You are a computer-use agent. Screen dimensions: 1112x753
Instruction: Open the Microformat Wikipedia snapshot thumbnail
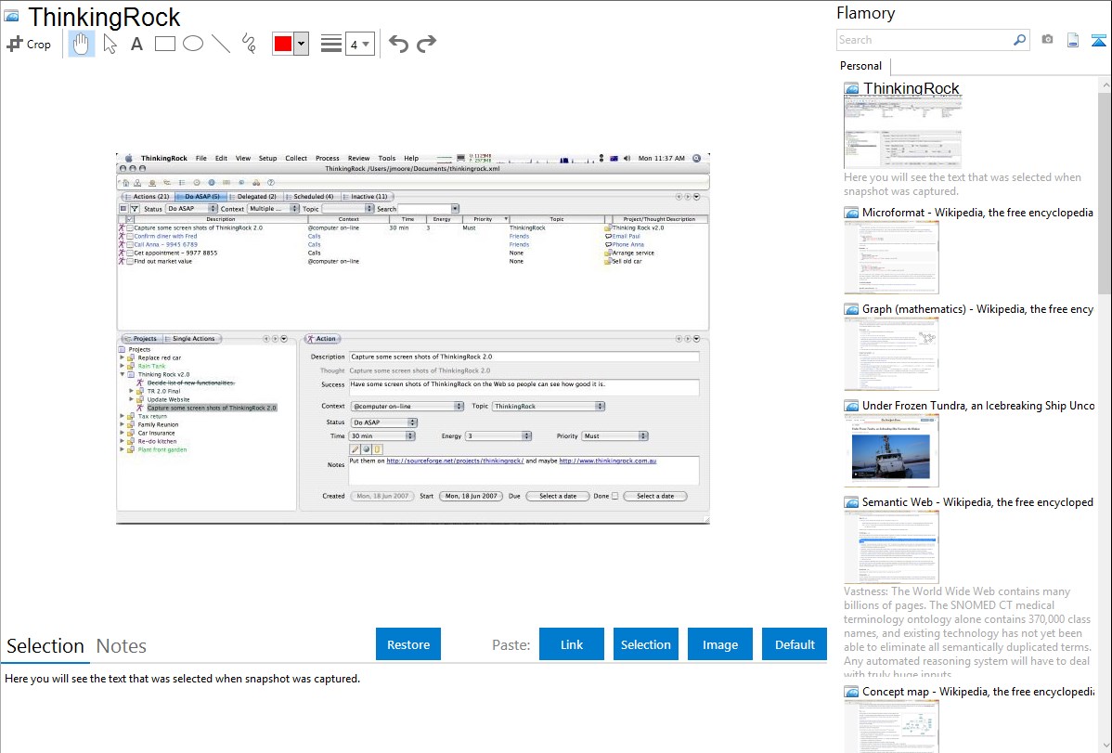[891, 257]
